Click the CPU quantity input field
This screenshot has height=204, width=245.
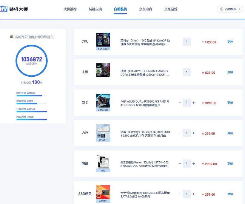(x=187, y=42)
